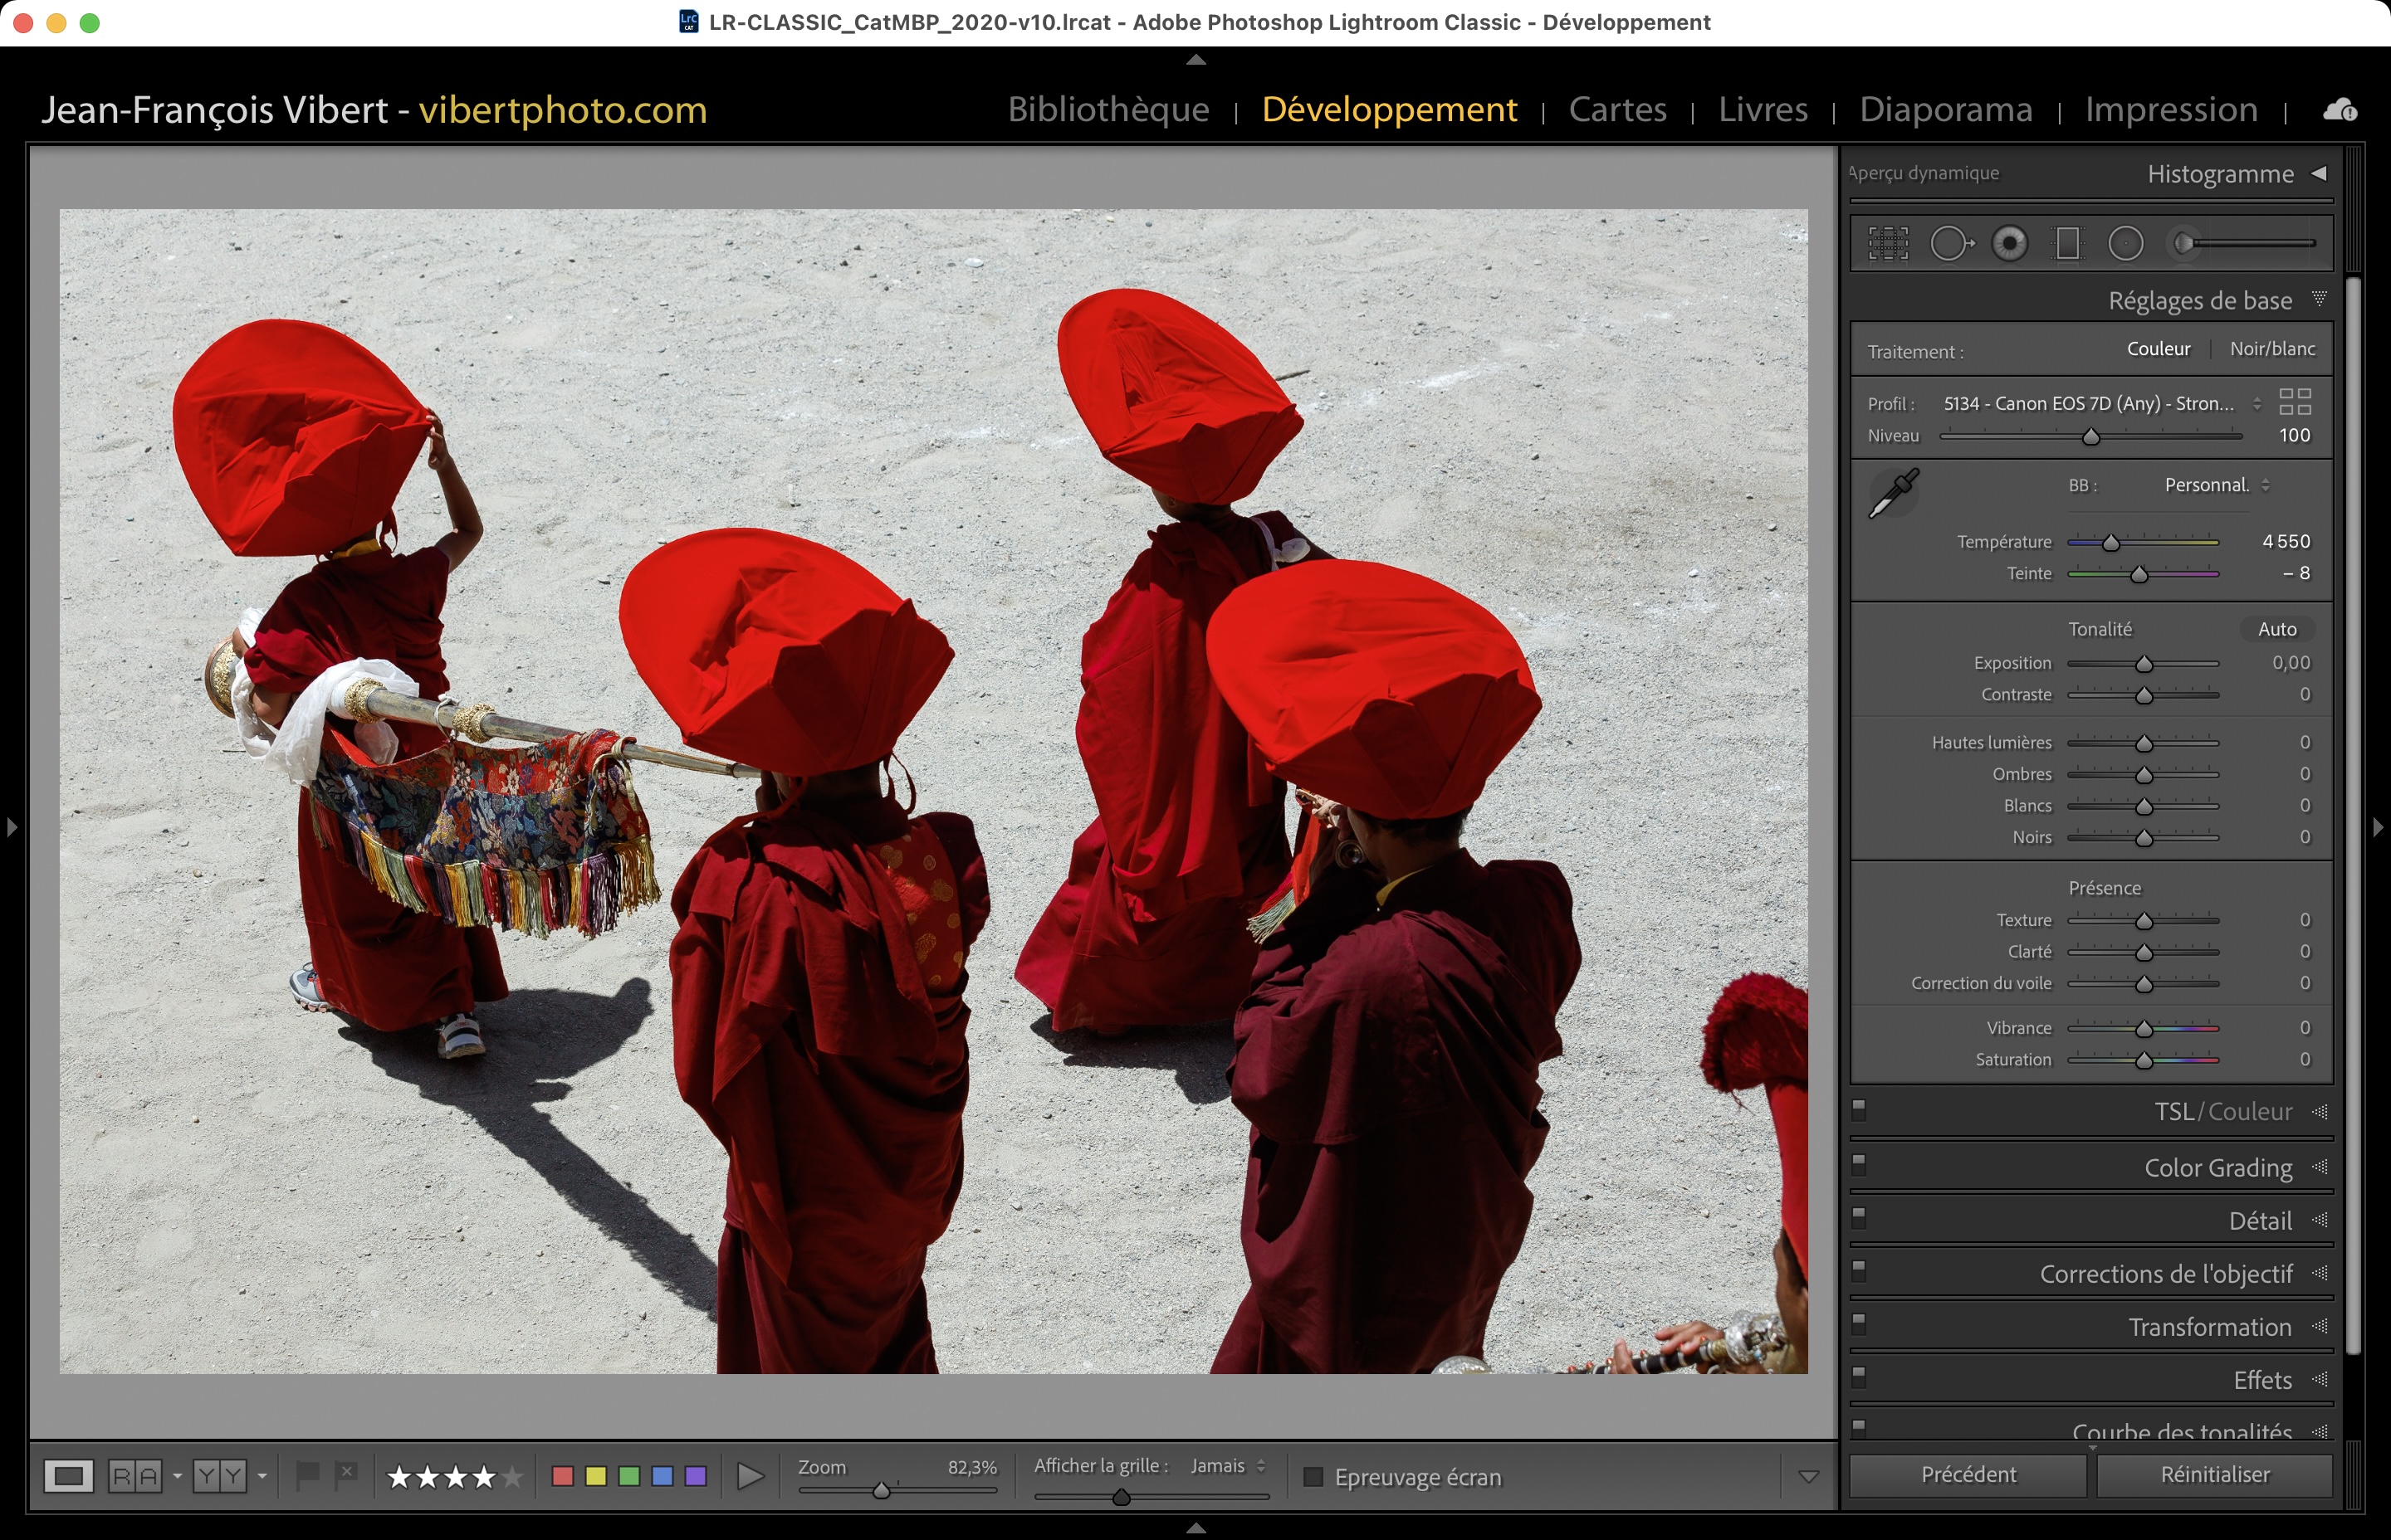The image size is (2391, 1540).
Task: Open the Diaporama module
Action: pos(1946,109)
